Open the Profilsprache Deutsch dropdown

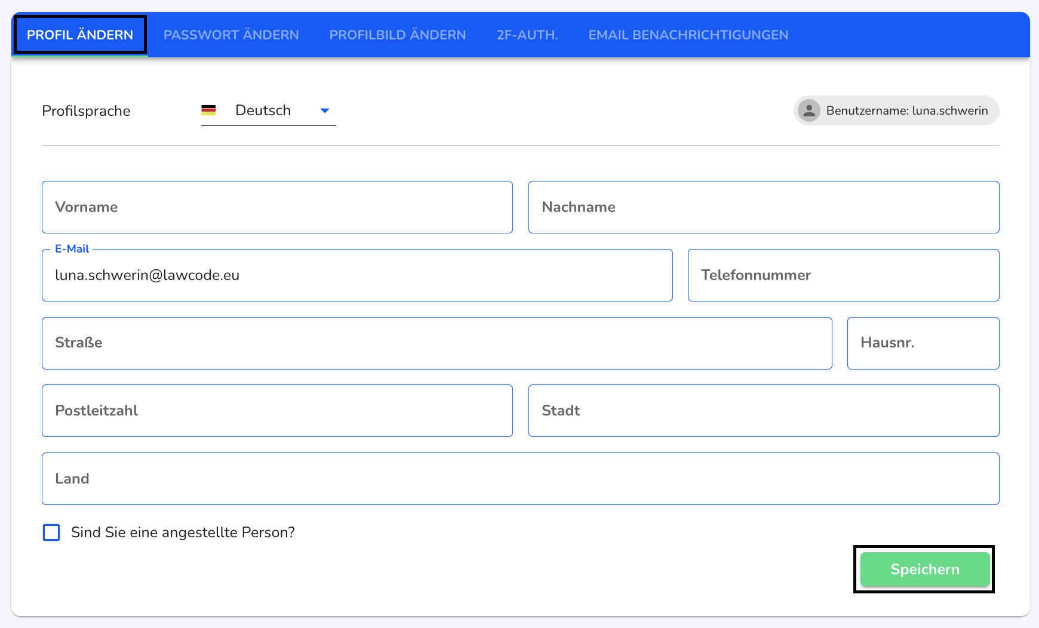click(269, 110)
